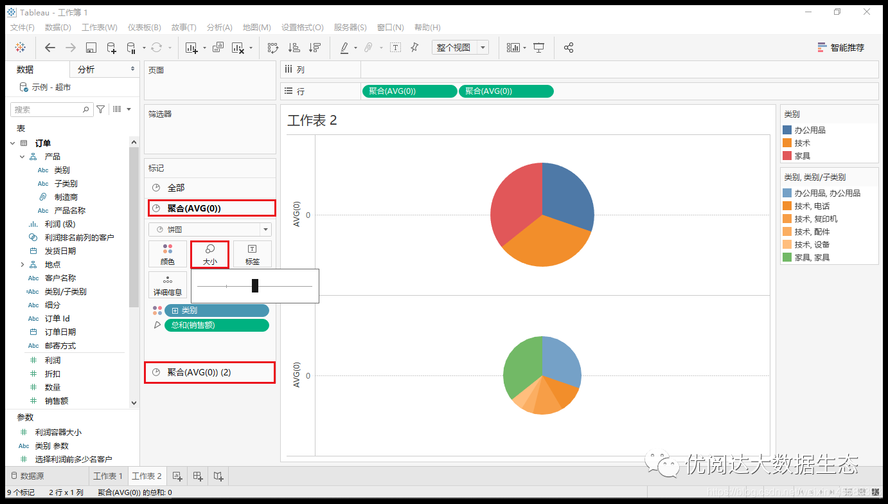888x504 pixels.
Task: Add a new data source from toolbar
Action: [x=111, y=48]
